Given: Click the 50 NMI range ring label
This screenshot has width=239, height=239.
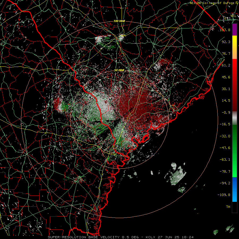Looking at the screenshot, I should (x=119, y=70).
